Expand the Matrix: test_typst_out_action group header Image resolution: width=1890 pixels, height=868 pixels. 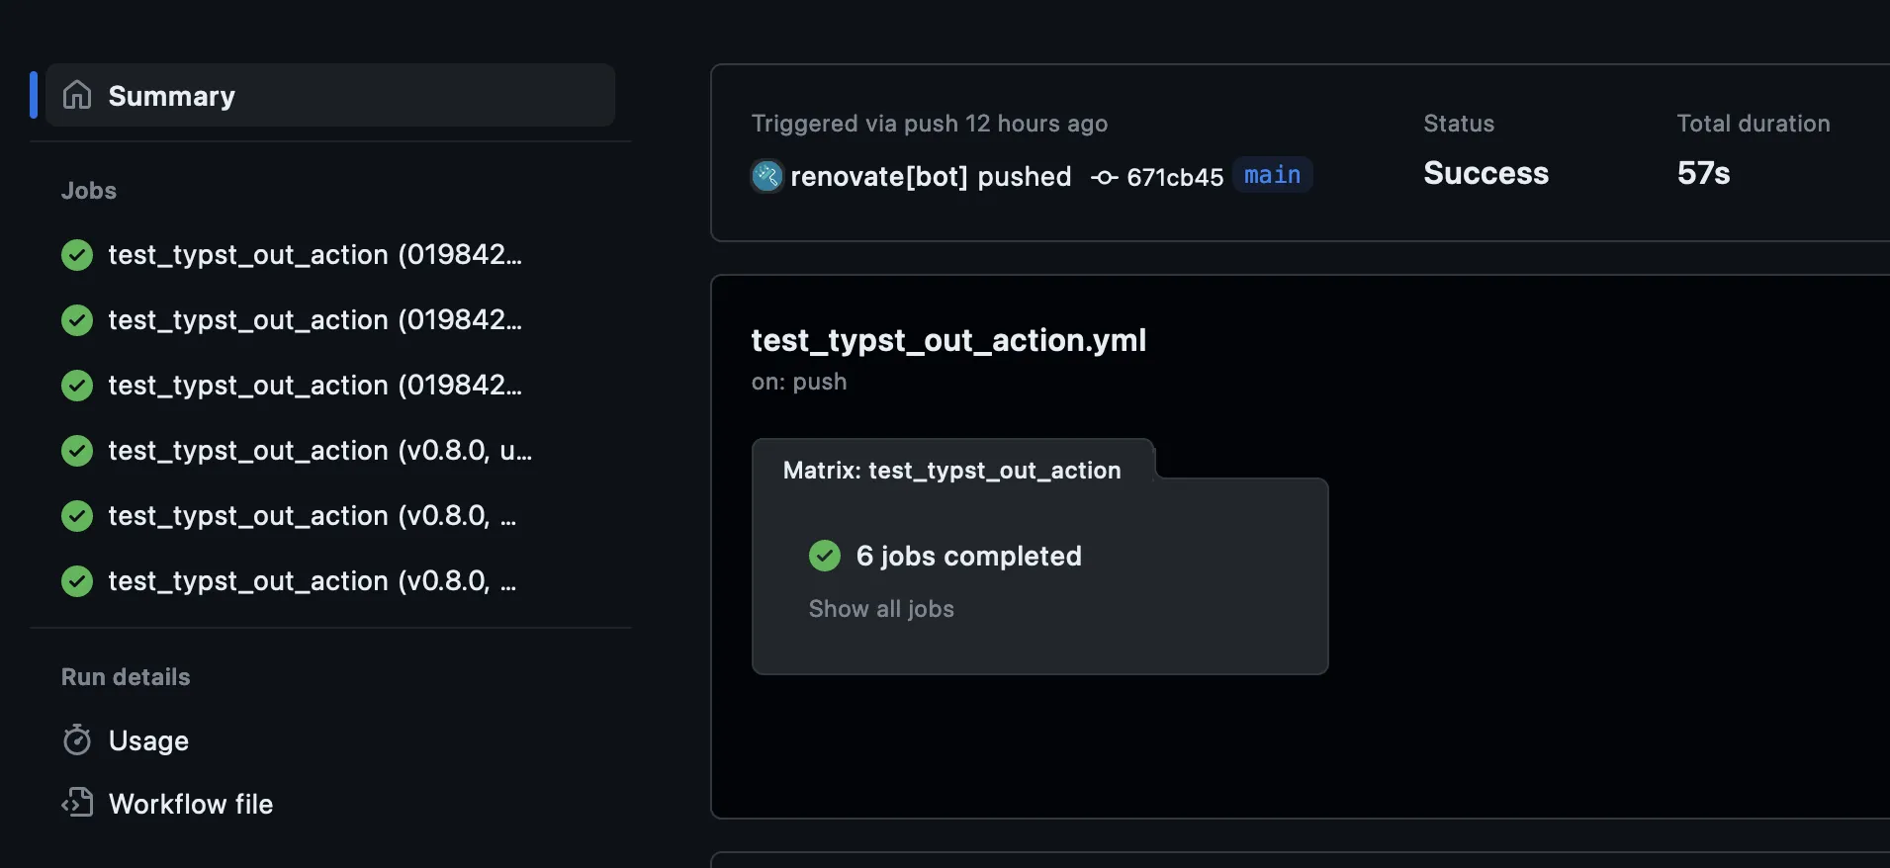click(951, 471)
